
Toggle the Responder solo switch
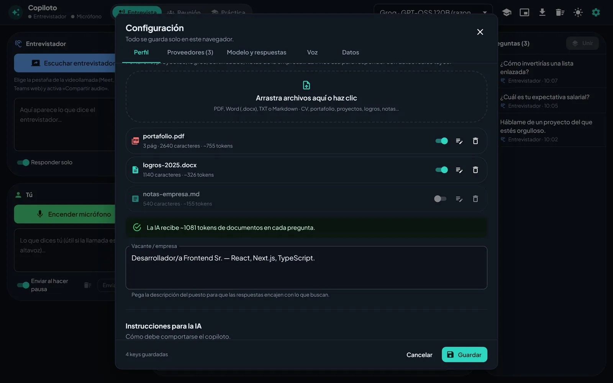point(23,162)
